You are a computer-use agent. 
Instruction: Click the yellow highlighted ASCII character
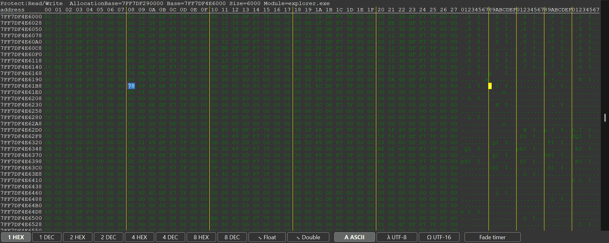[490, 86]
